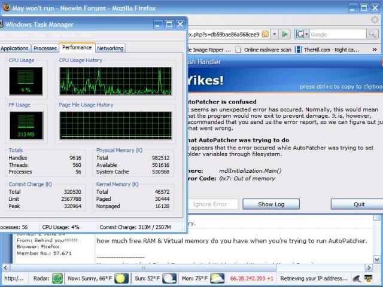Click Commit Charge: 313M / 2507M status text
383x287 pixels.
coord(135,227)
